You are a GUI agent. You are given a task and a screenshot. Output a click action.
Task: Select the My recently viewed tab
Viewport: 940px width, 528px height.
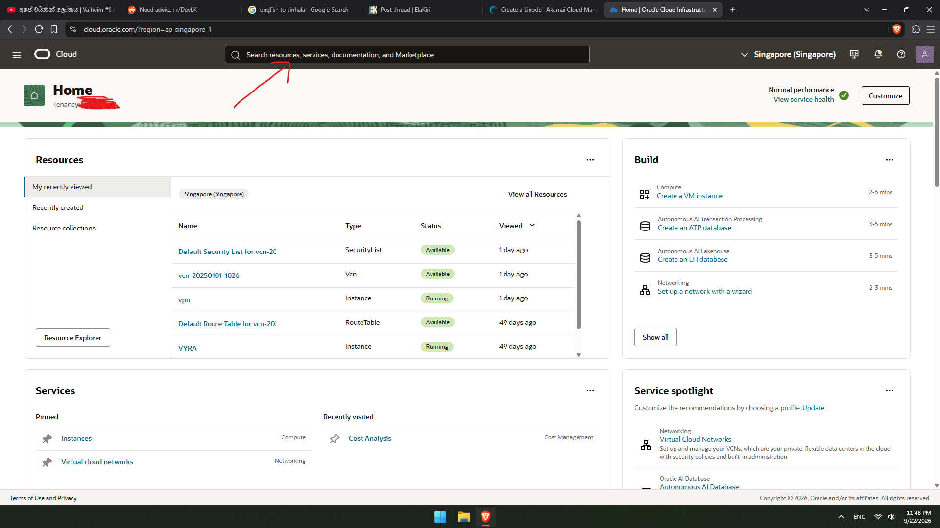pyautogui.click(x=97, y=187)
